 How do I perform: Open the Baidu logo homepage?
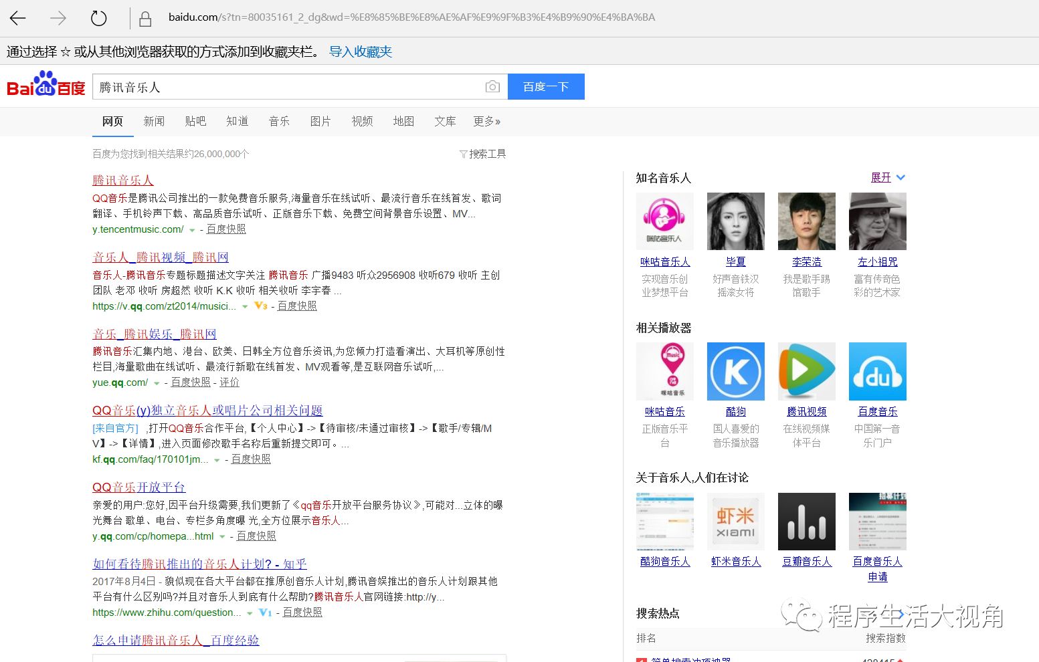46,85
